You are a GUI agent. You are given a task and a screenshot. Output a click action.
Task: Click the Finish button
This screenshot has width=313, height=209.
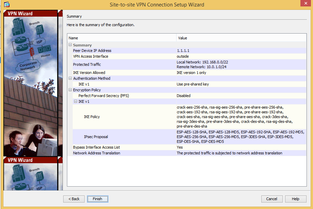[98, 199]
